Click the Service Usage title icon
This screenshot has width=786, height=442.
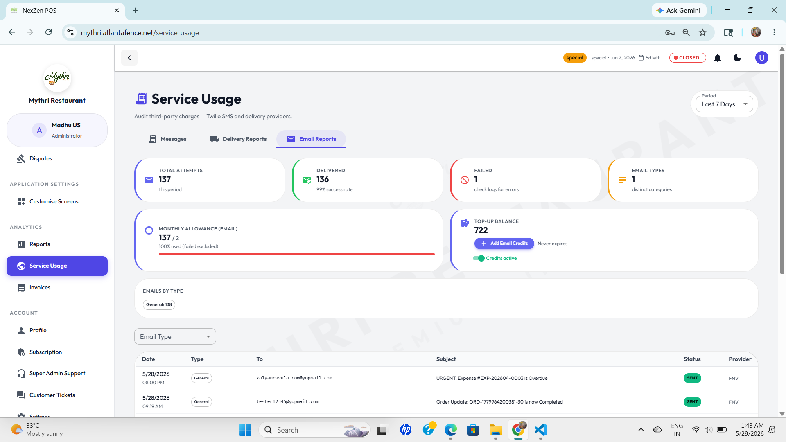[x=141, y=99]
